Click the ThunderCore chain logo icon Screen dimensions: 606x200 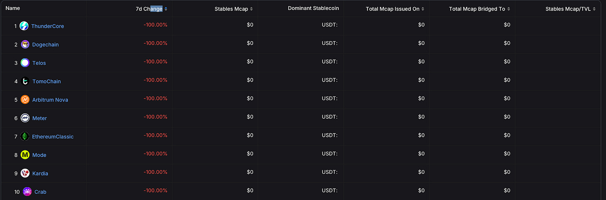tap(24, 26)
